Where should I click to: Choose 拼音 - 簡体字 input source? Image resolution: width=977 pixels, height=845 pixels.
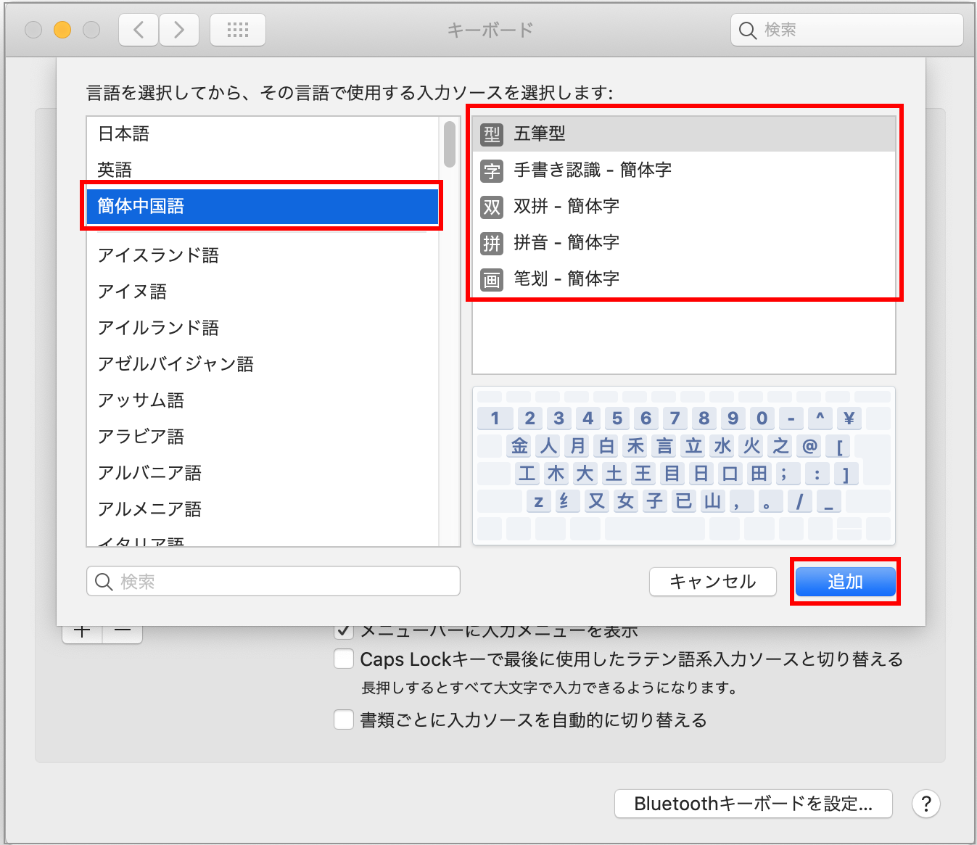pos(684,243)
